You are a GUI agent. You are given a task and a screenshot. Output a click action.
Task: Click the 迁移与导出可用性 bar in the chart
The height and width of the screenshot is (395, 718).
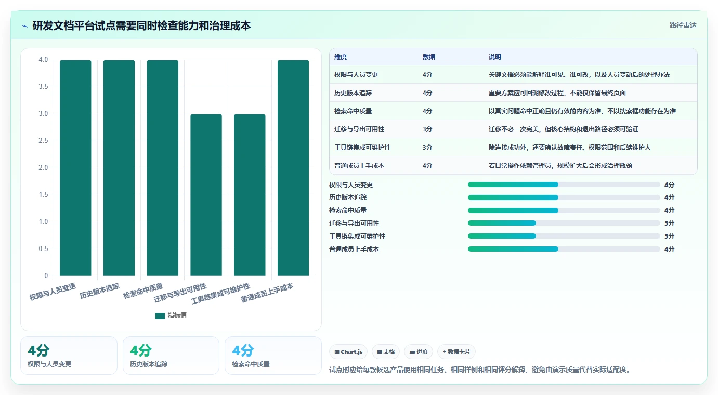(x=206, y=195)
